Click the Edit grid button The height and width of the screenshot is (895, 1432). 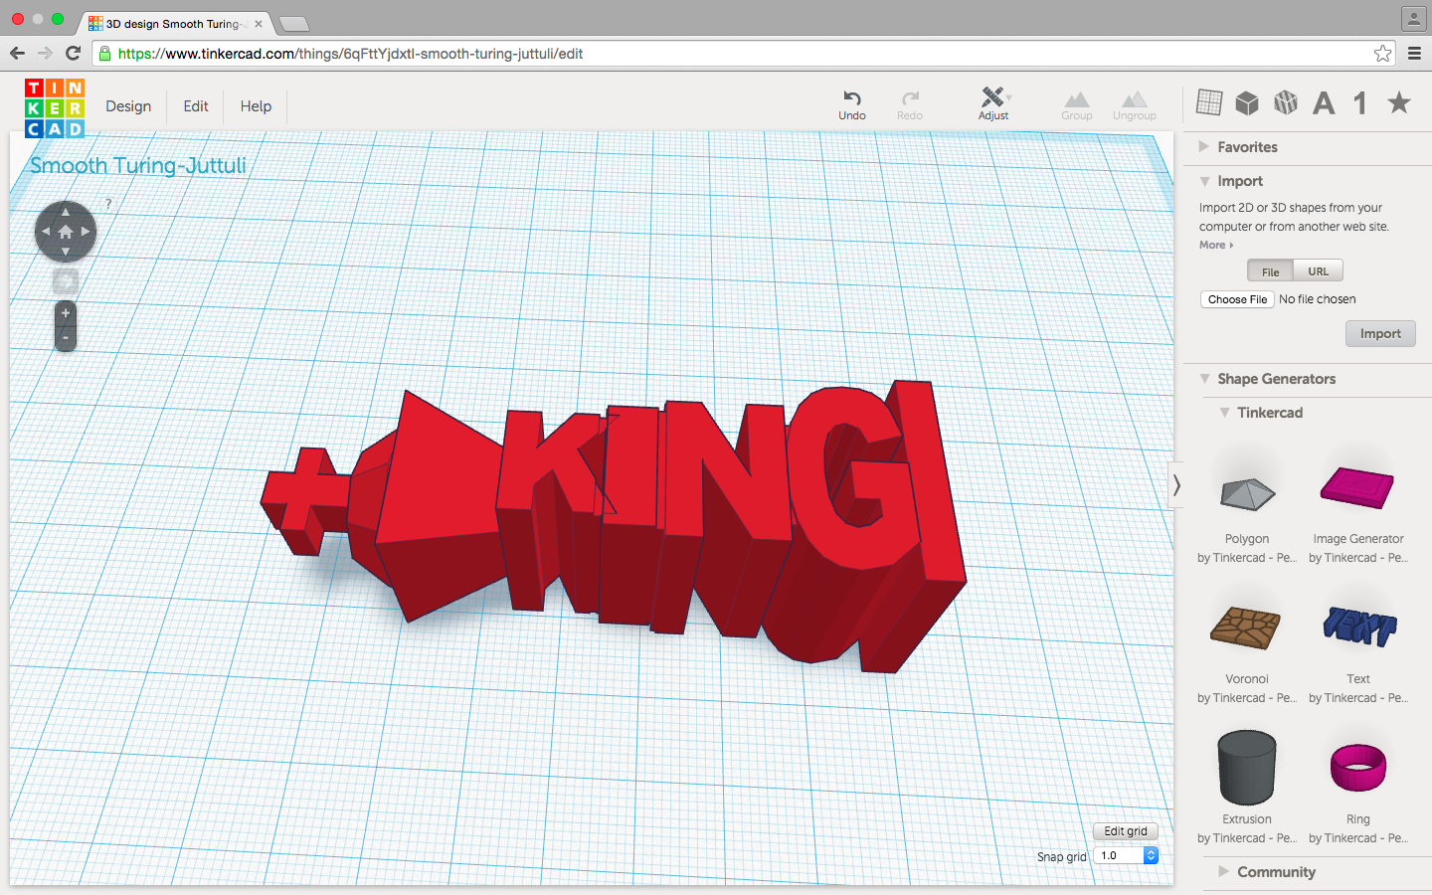click(x=1126, y=831)
